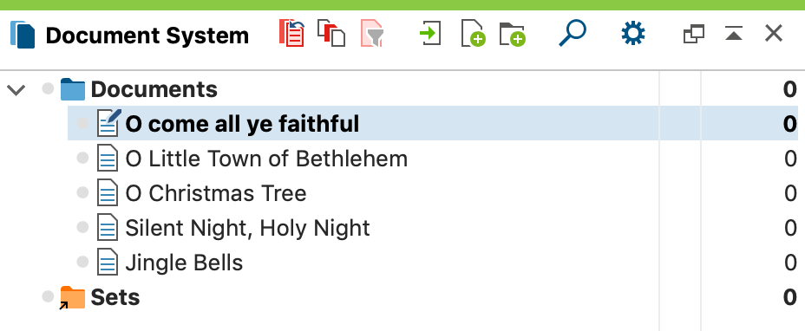
Task: Collapse the Documents folder chevron
Action: click(16, 90)
